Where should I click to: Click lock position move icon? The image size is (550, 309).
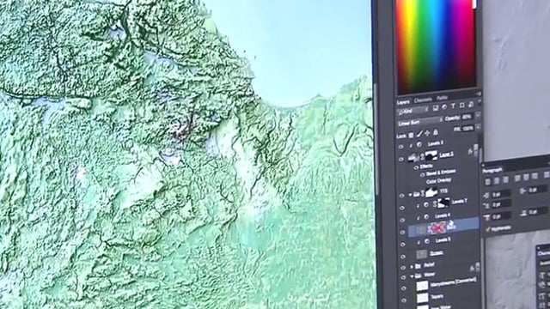[427, 133]
